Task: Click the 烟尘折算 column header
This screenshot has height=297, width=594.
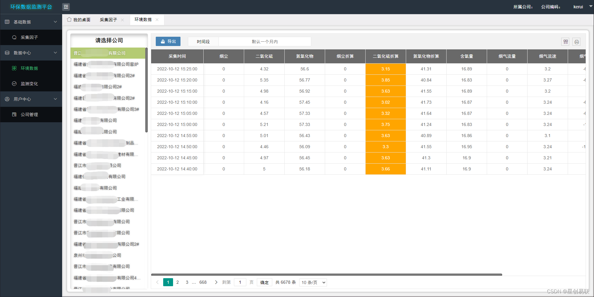Action: pyautogui.click(x=345, y=56)
